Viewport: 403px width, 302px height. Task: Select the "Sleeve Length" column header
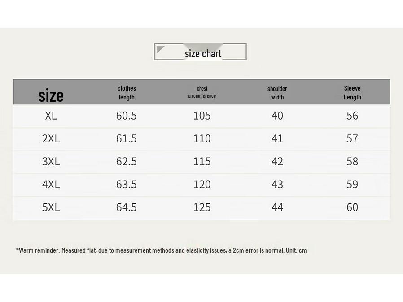coord(352,93)
